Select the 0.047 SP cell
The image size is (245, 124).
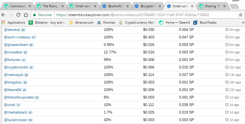[187, 37]
